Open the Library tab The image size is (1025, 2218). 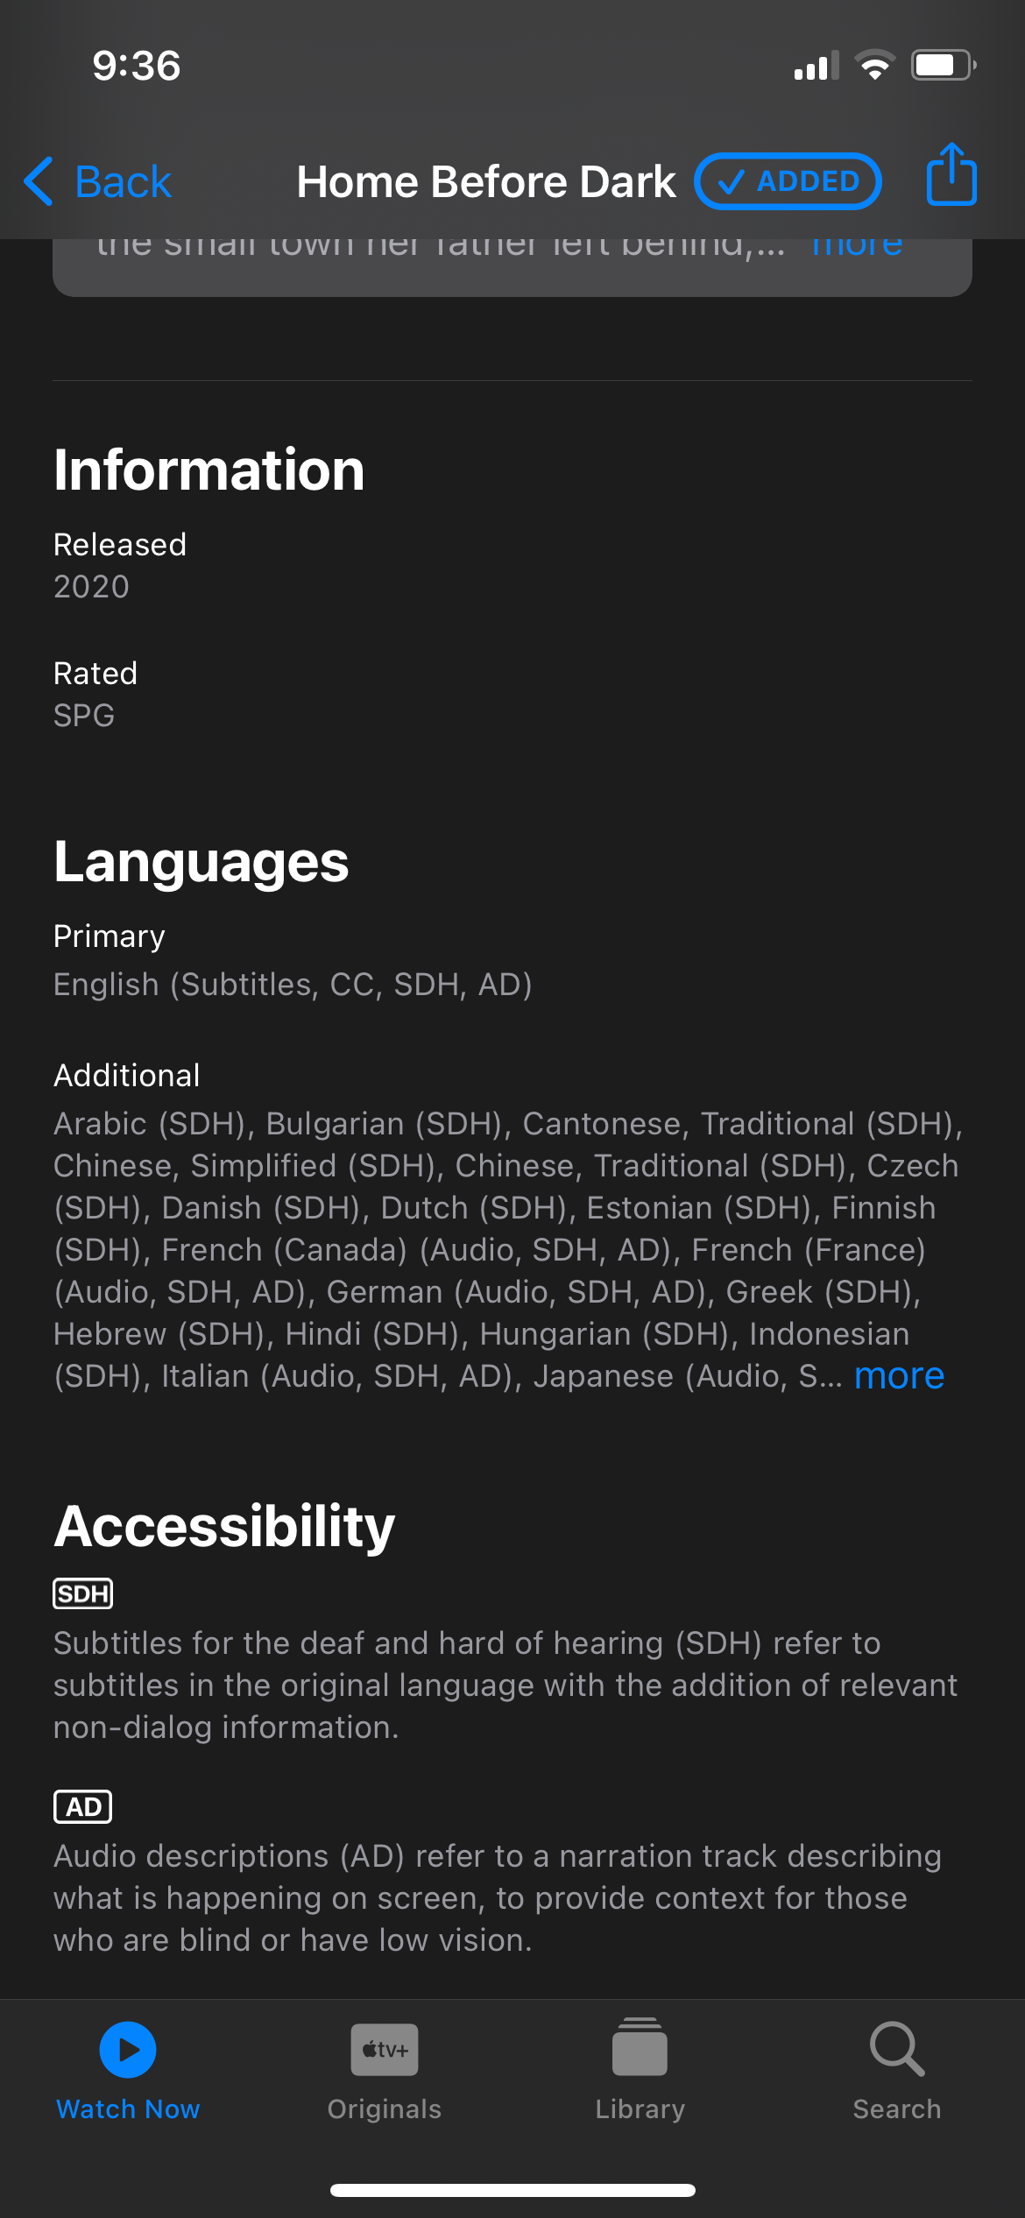pyautogui.click(x=640, y=2109)
